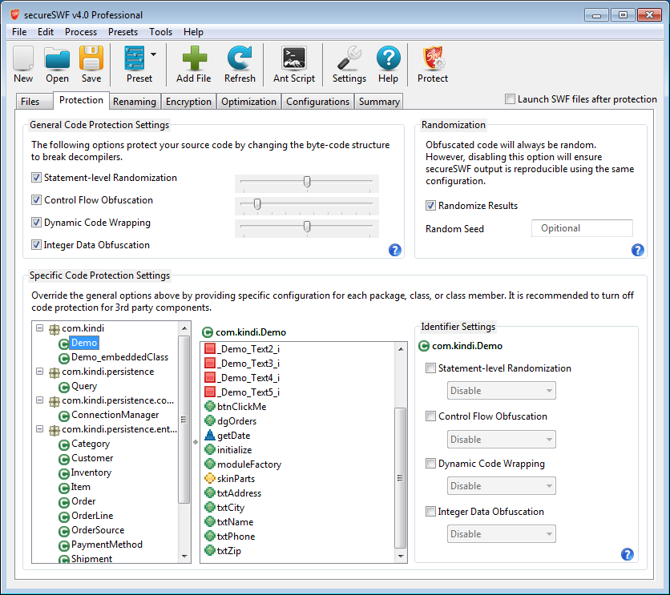Open the Process menu

[80, 32]
